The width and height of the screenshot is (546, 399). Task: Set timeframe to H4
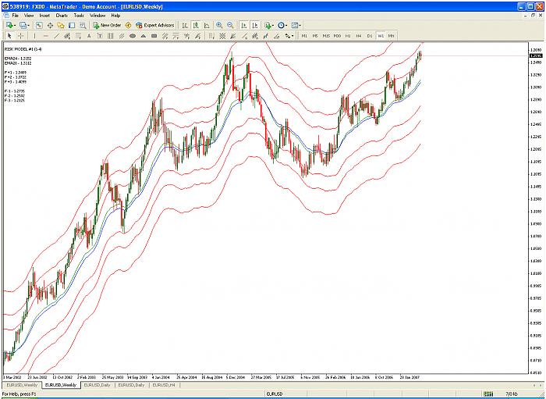pos(359,36)
